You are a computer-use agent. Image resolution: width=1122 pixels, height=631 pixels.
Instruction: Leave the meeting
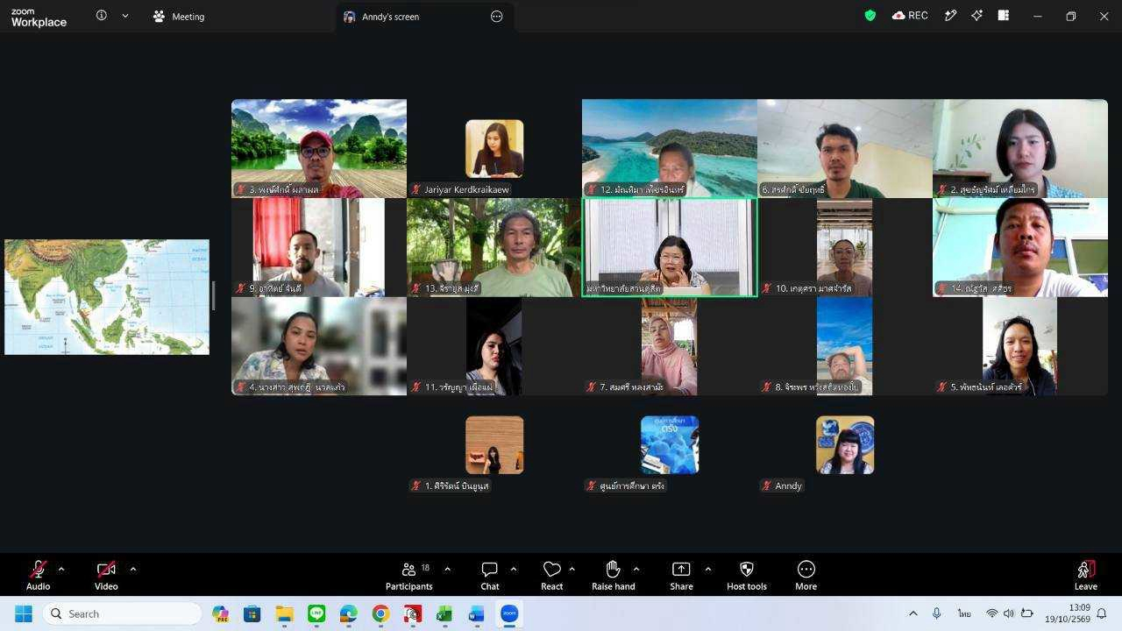pos(1085,576)
